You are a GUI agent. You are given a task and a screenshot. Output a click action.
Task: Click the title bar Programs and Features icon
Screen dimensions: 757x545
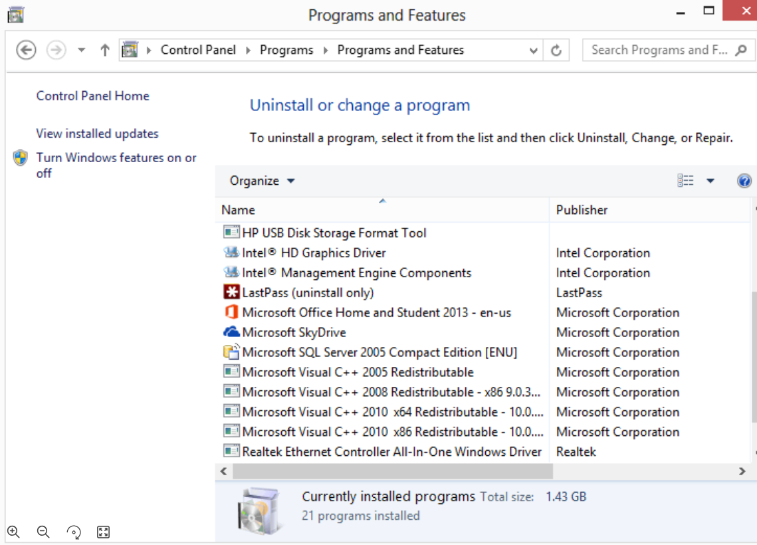pos(15,15)
